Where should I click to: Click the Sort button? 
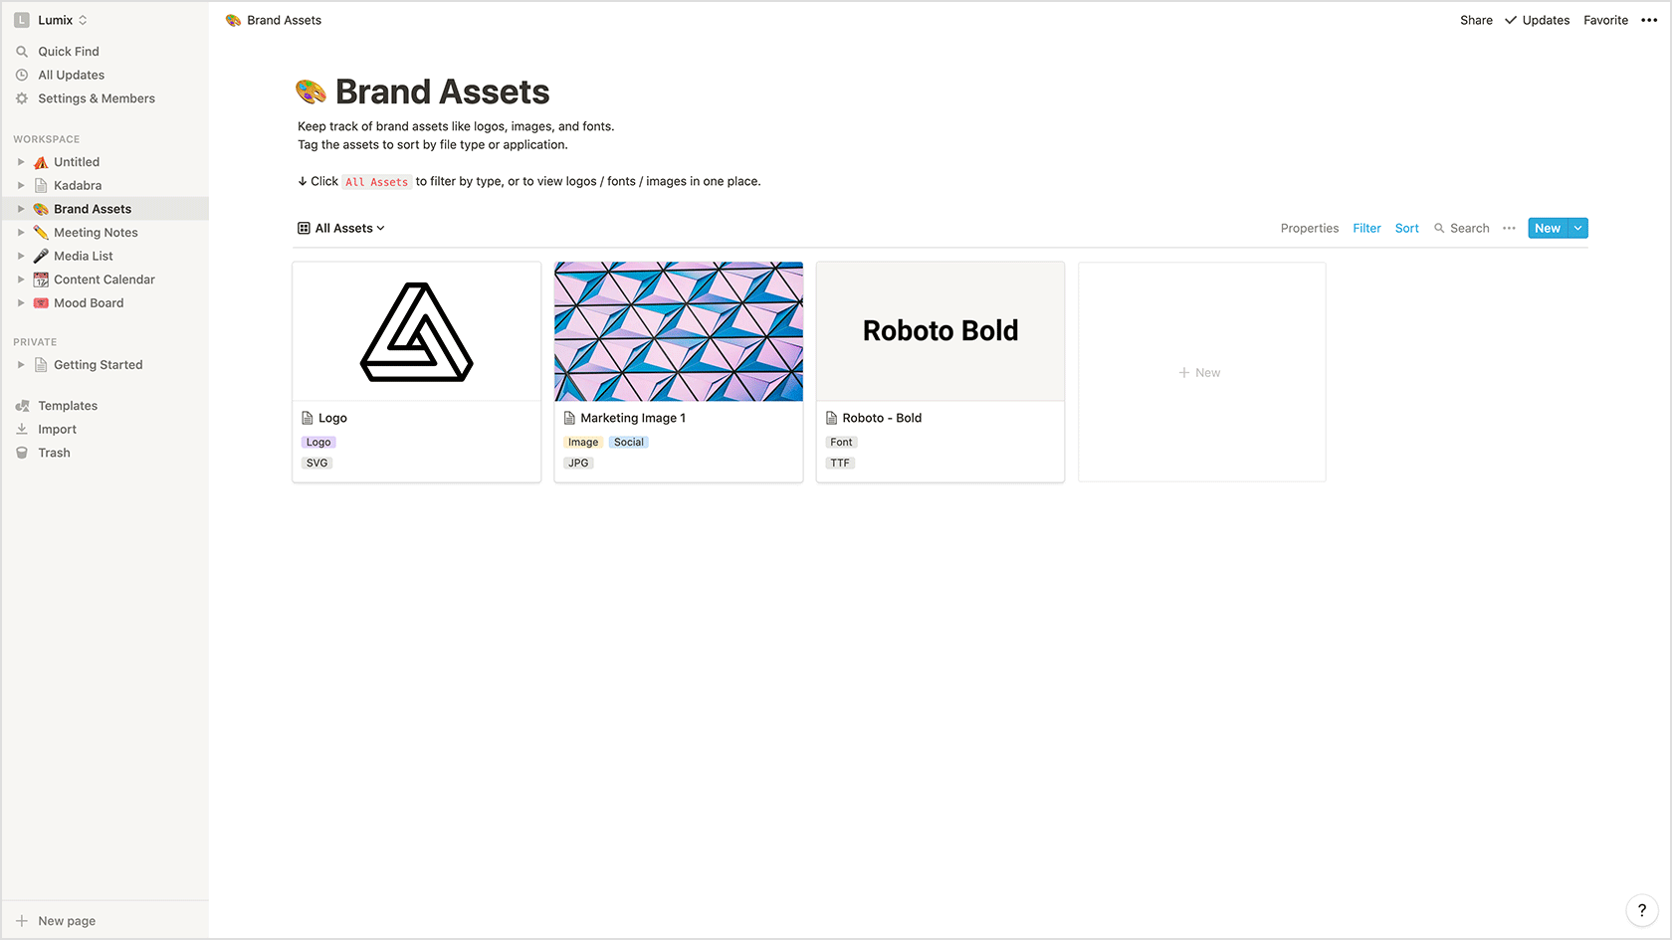coord(1407,229)
